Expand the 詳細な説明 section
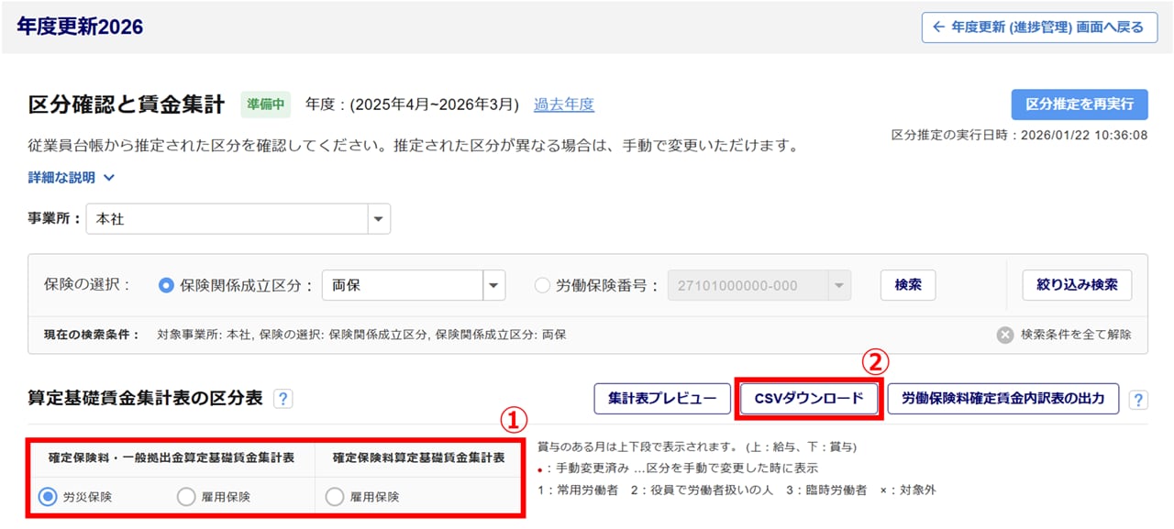This screenshot has height=529, width=1174. coord(72,178)
